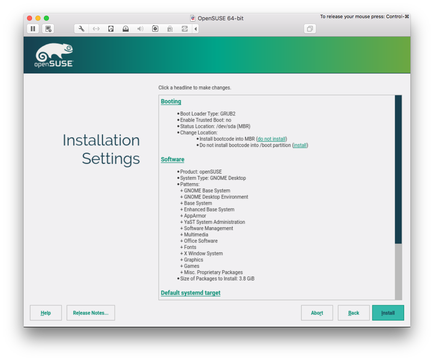434x361 pixels.
Task: Click 'System Type: GNOME Desktop' text
Action: point(213,178)
